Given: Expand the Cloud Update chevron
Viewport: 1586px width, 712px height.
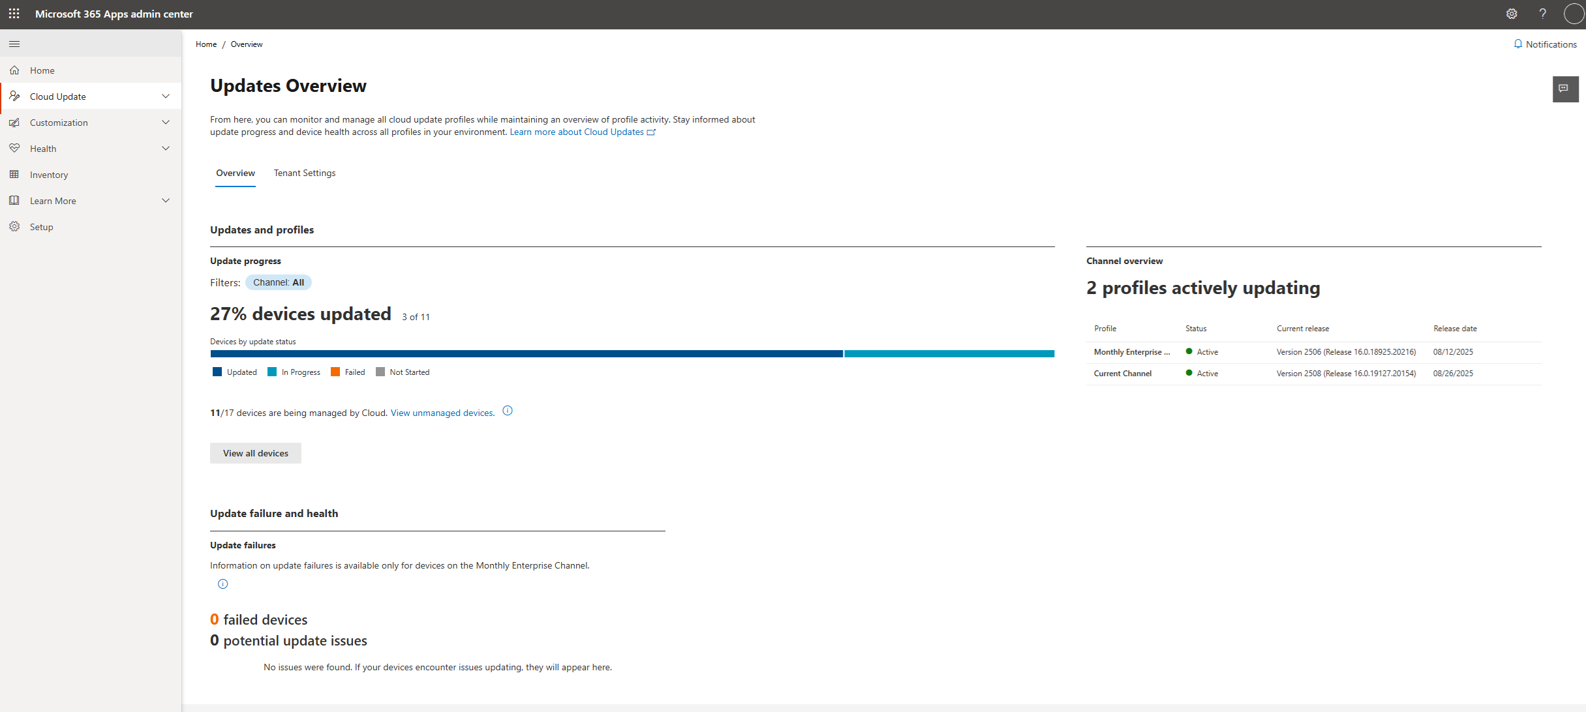Looking at the screenshot, I should [x=166, y=96].
